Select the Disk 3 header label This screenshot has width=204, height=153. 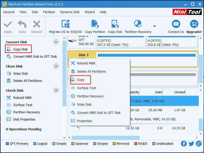pos(84,55)
